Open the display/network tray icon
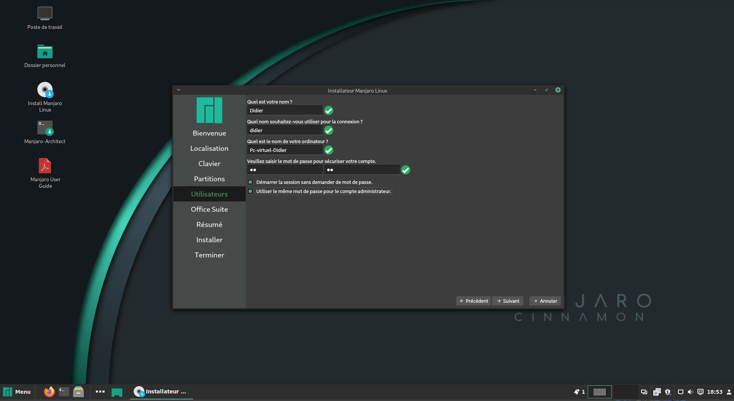Image resolution: width=734 pixels, height=401 pixels. pyautogui.click(x=681, y=392)
